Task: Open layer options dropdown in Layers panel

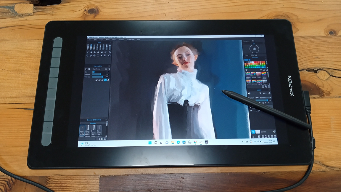Action: pos(265,93)
